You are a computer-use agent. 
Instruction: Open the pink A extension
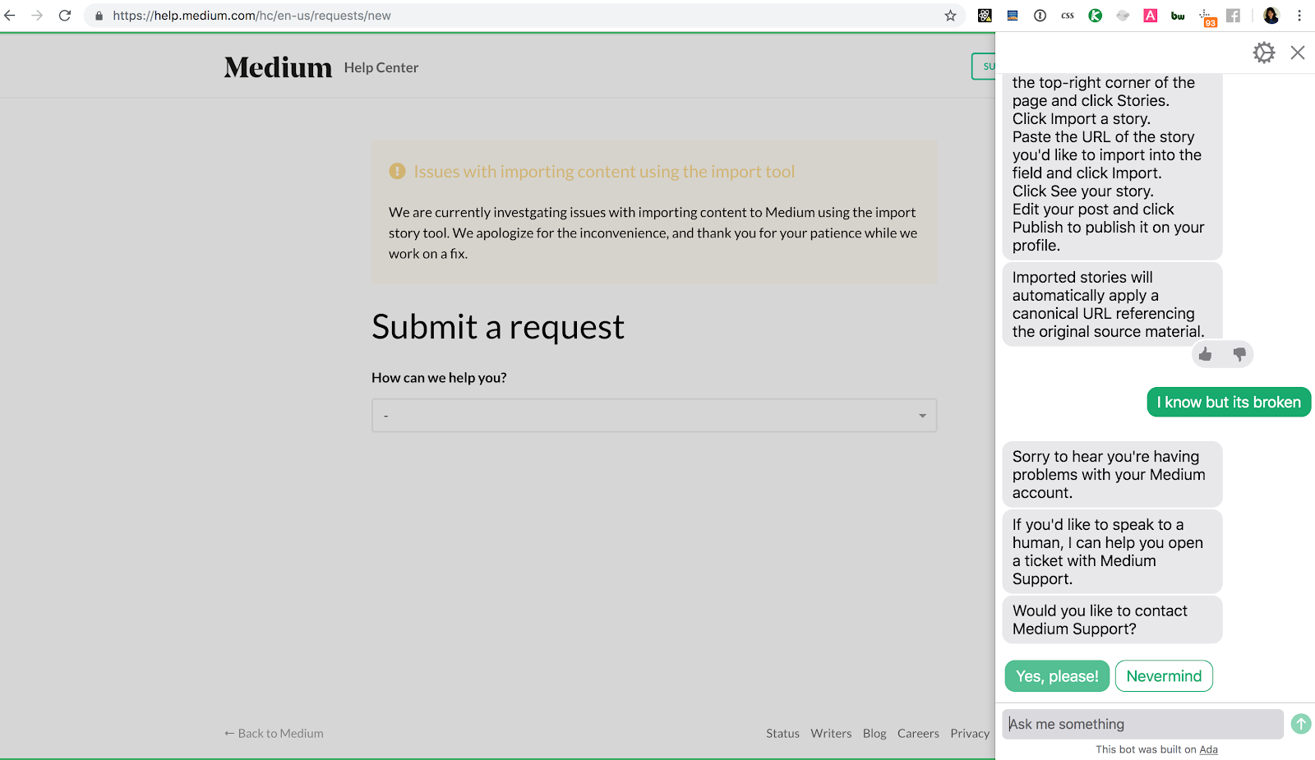(x=1151, y=16)
